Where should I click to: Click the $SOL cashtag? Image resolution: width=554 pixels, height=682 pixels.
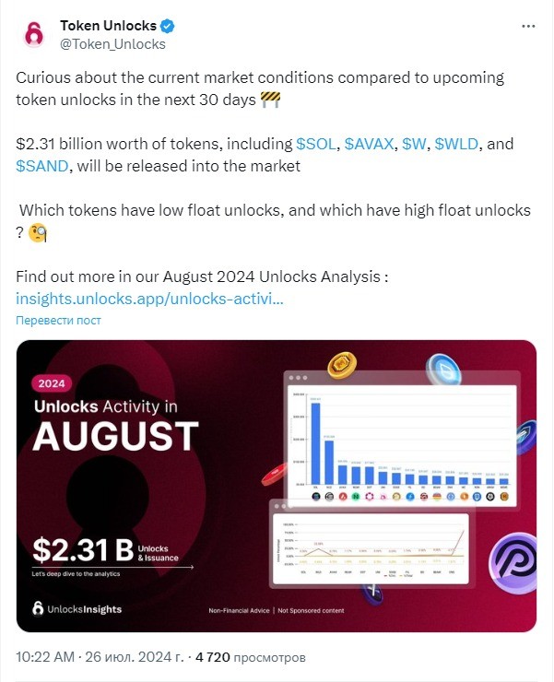pos(316,144)
